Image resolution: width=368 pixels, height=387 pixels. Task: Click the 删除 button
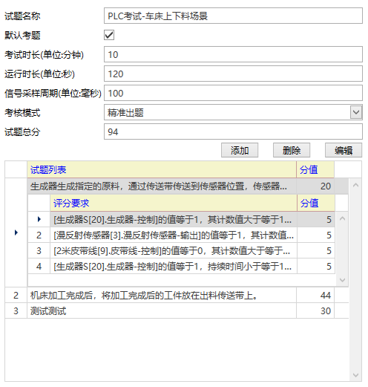pos(292,150)
